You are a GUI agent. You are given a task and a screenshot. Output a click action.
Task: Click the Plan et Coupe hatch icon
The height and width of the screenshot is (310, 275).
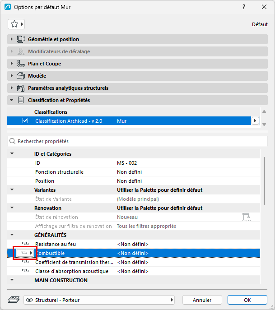point(21,64)
